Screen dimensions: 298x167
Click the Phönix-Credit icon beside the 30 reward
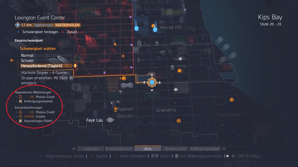(20, 112)
